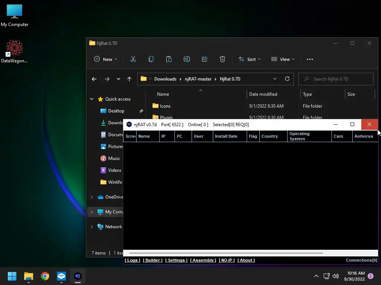The height and width of the screenshot is (285, 381).
Task: Open the njRAT NO-IP menu
Action: (x=227, y=260)
